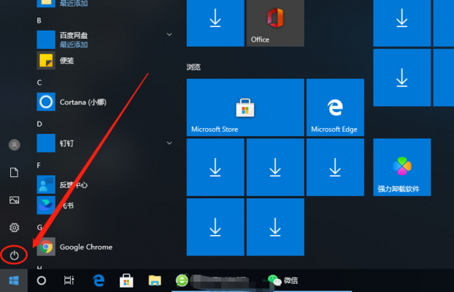
Task: Click the user account avatar icon
Action: pos(14,145)
